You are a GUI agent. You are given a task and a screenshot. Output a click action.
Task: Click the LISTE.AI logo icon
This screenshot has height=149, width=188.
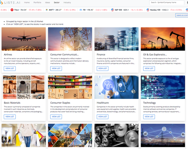pos(1,2)
